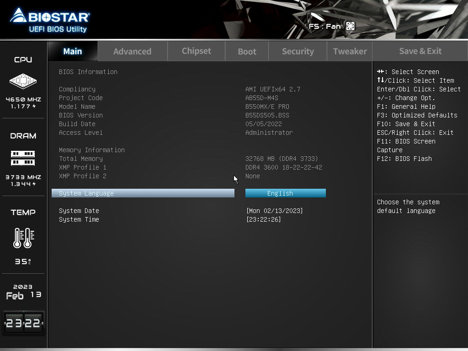
Task: Click the CPU chip icon in sidebar
Action: [23, 81]
